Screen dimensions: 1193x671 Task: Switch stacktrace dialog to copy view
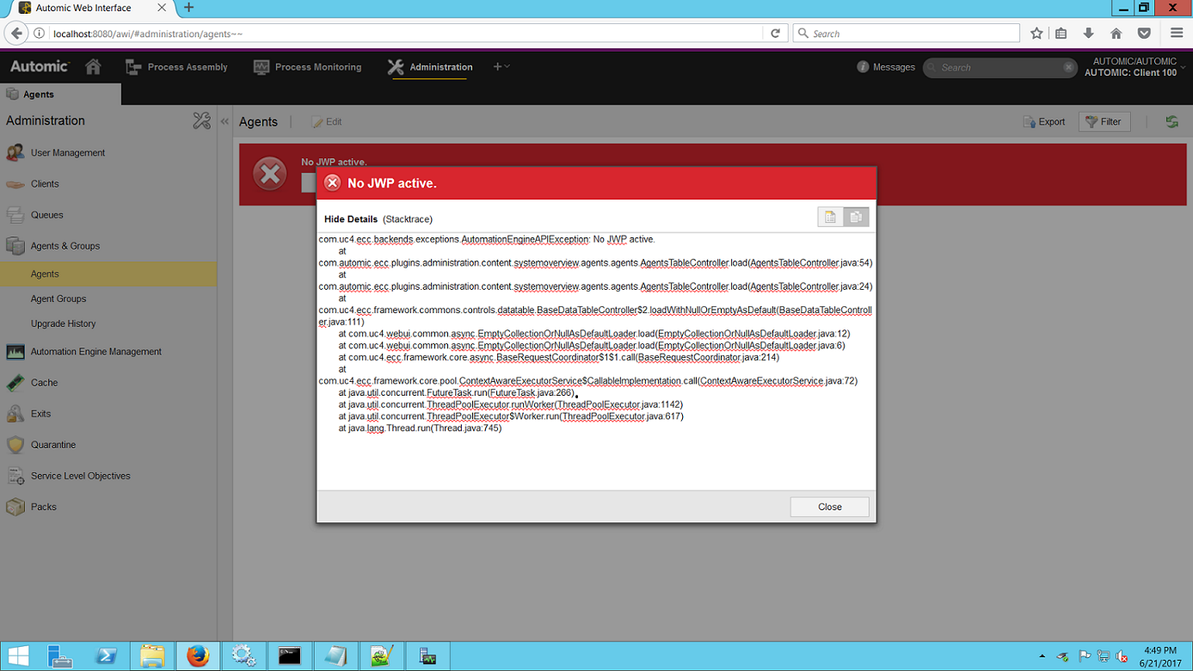coord(856,217)
